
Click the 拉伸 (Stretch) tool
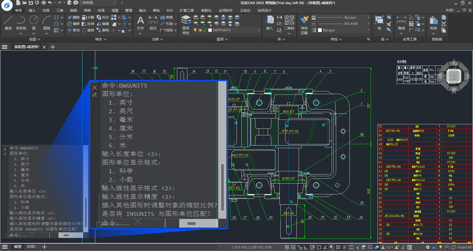88,24
